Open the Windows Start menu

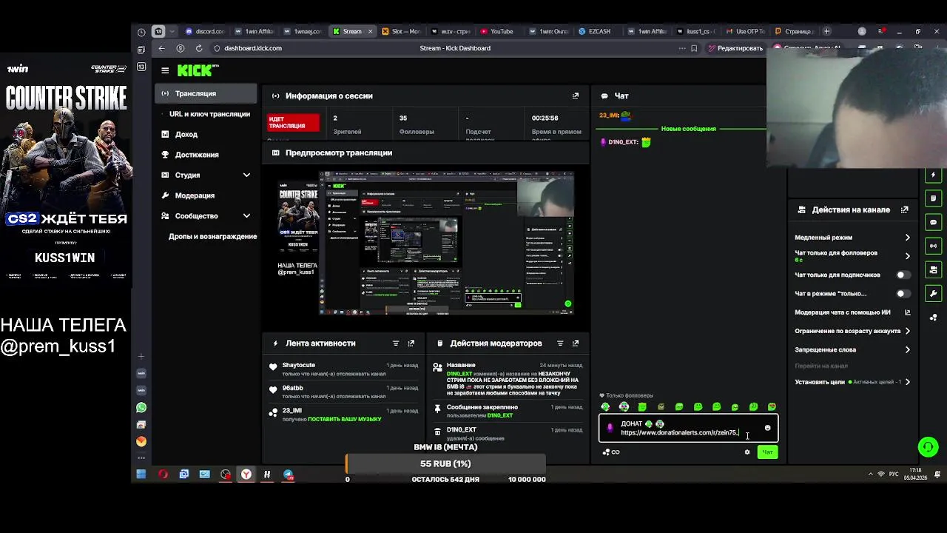(x=141, y=475)
